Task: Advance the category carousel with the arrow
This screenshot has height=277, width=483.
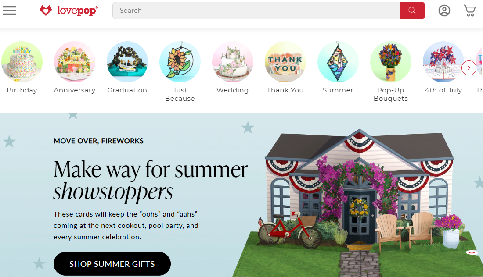Action: (x=469, y=68)
